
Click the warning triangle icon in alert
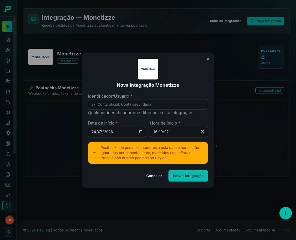[x=94, y=152]
